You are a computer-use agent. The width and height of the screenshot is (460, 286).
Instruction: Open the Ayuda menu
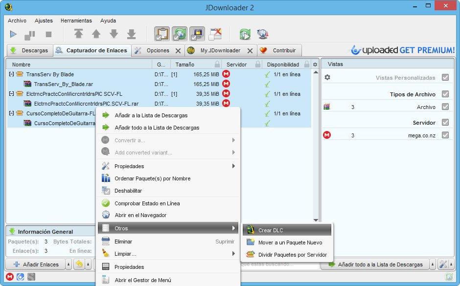tap(108, 21)
